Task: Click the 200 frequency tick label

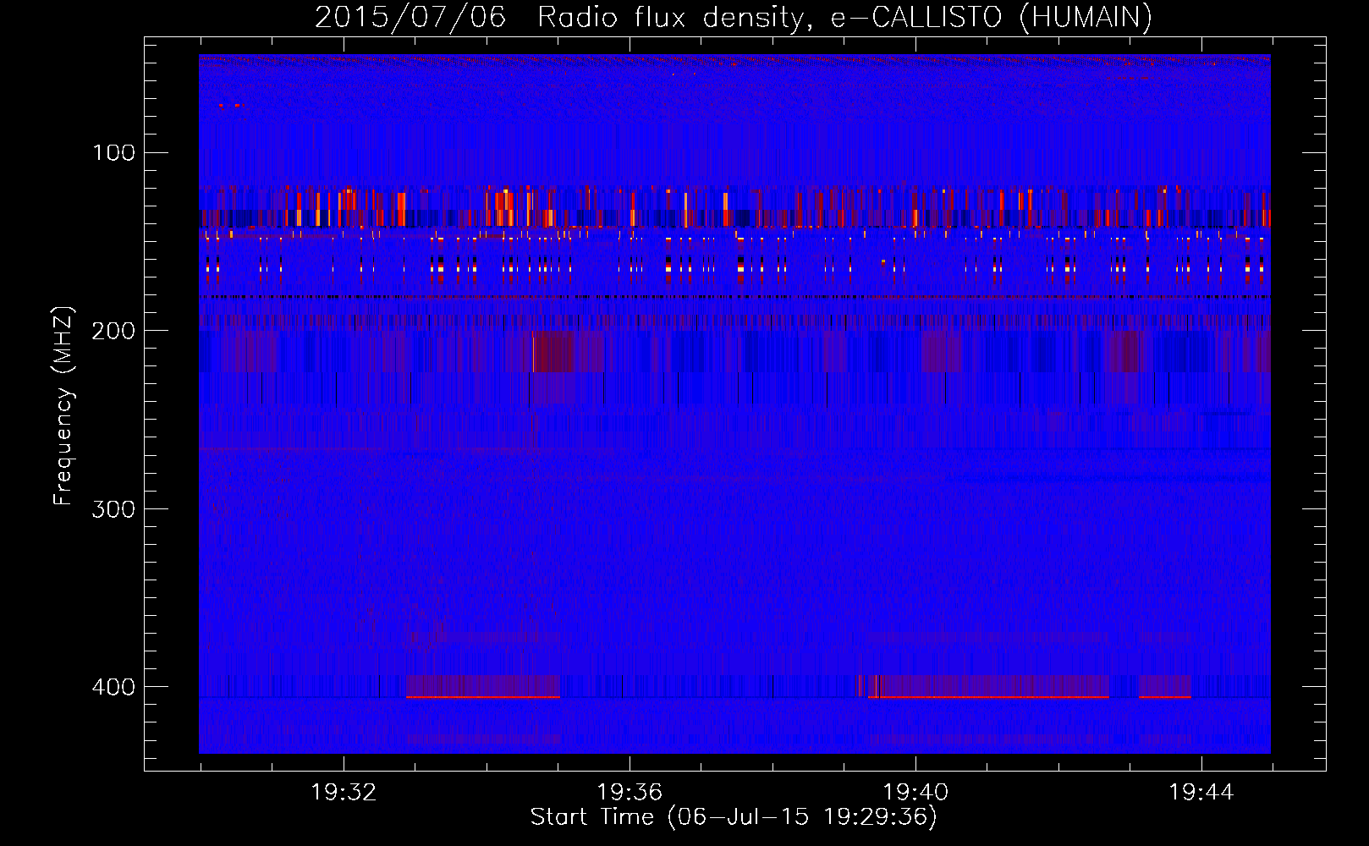Action: 114,331
